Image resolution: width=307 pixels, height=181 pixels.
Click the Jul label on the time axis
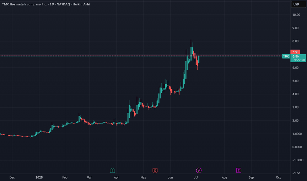tap(196, 177)
